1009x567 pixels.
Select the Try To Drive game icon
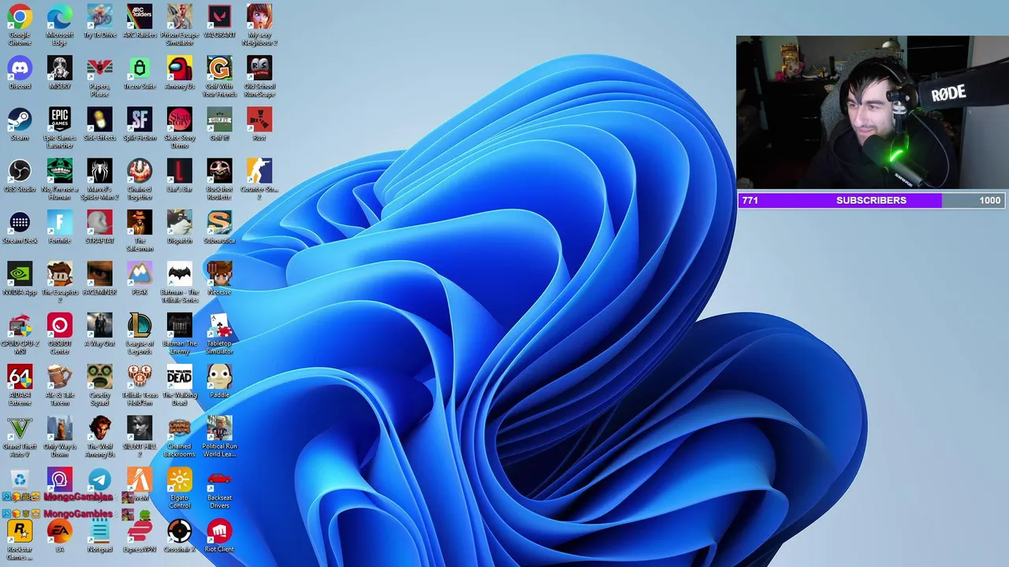[x=99, y=17]
